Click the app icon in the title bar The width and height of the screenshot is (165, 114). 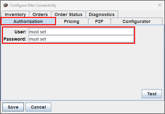[x=6, y=5]
